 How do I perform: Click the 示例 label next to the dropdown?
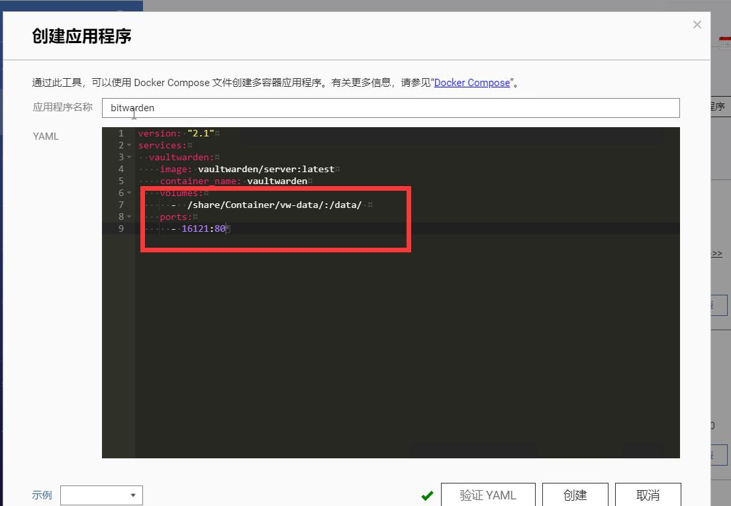[41, 495]
